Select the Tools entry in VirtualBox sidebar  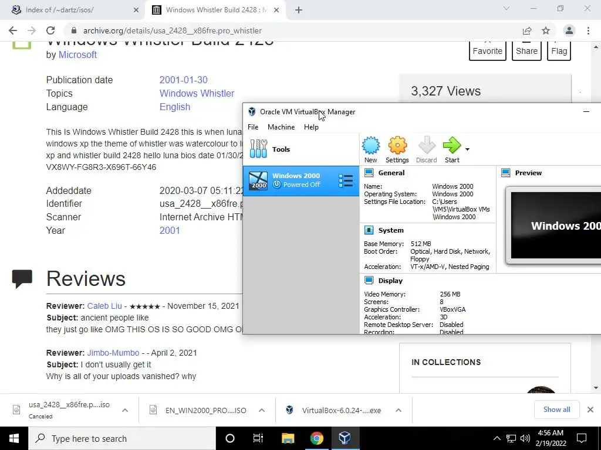point(301,149)
